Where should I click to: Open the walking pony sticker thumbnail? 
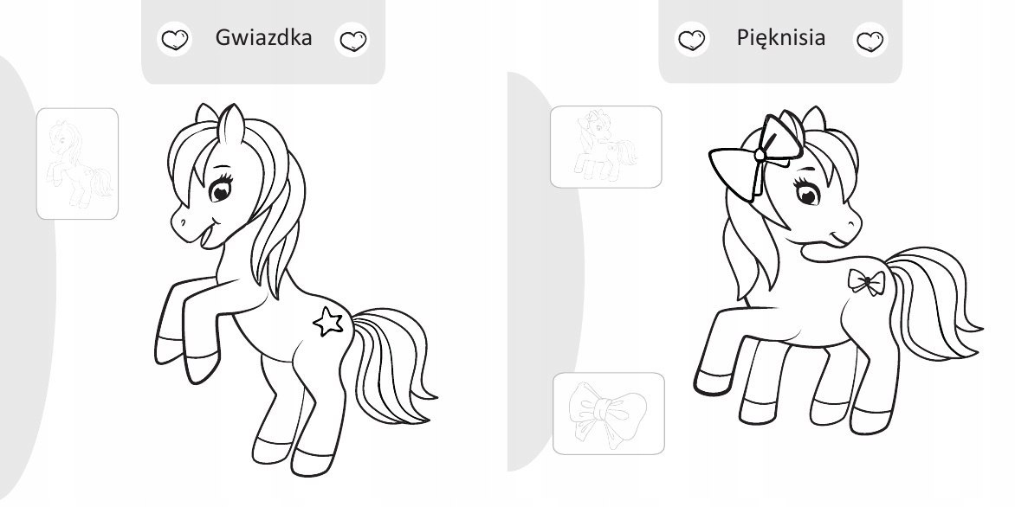pyautogui.click(x=606, y=147)
